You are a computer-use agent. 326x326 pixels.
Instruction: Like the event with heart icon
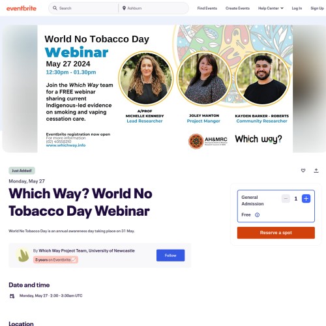303,171
